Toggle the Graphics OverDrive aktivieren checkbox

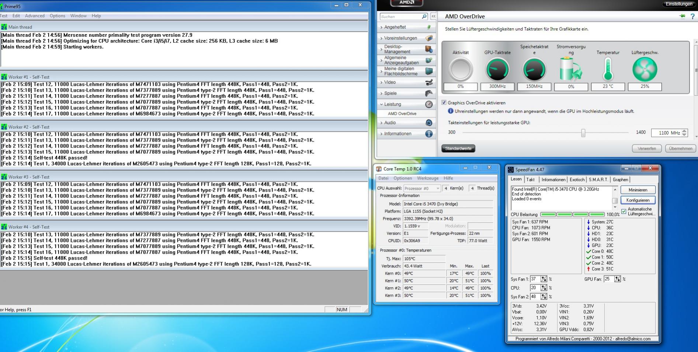pos(444,103)
